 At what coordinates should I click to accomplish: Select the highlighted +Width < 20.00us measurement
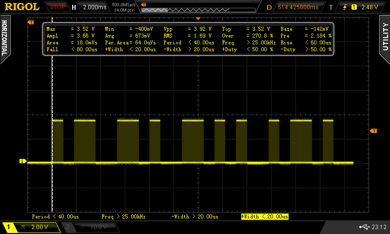point(265,216)
